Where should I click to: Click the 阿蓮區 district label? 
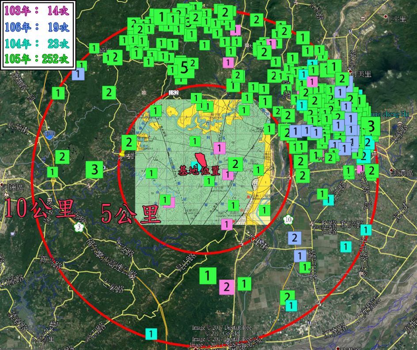click(13, 187)
